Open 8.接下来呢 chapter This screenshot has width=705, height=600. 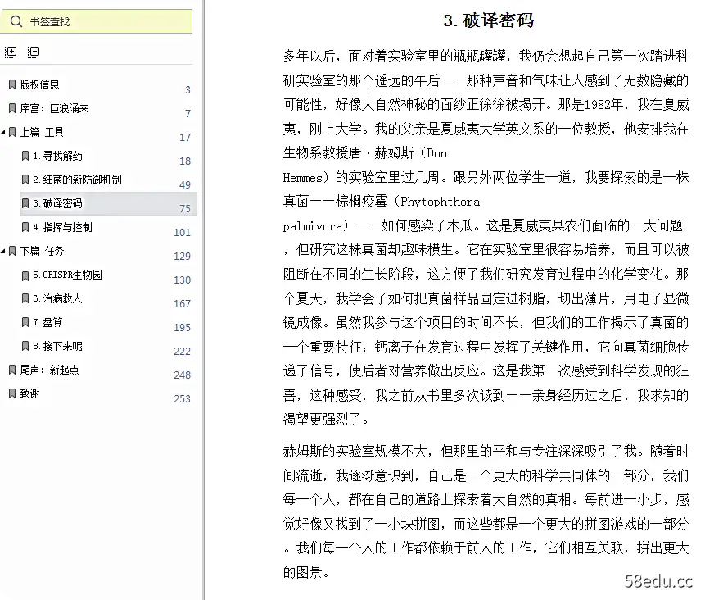[x=57, y=346]
